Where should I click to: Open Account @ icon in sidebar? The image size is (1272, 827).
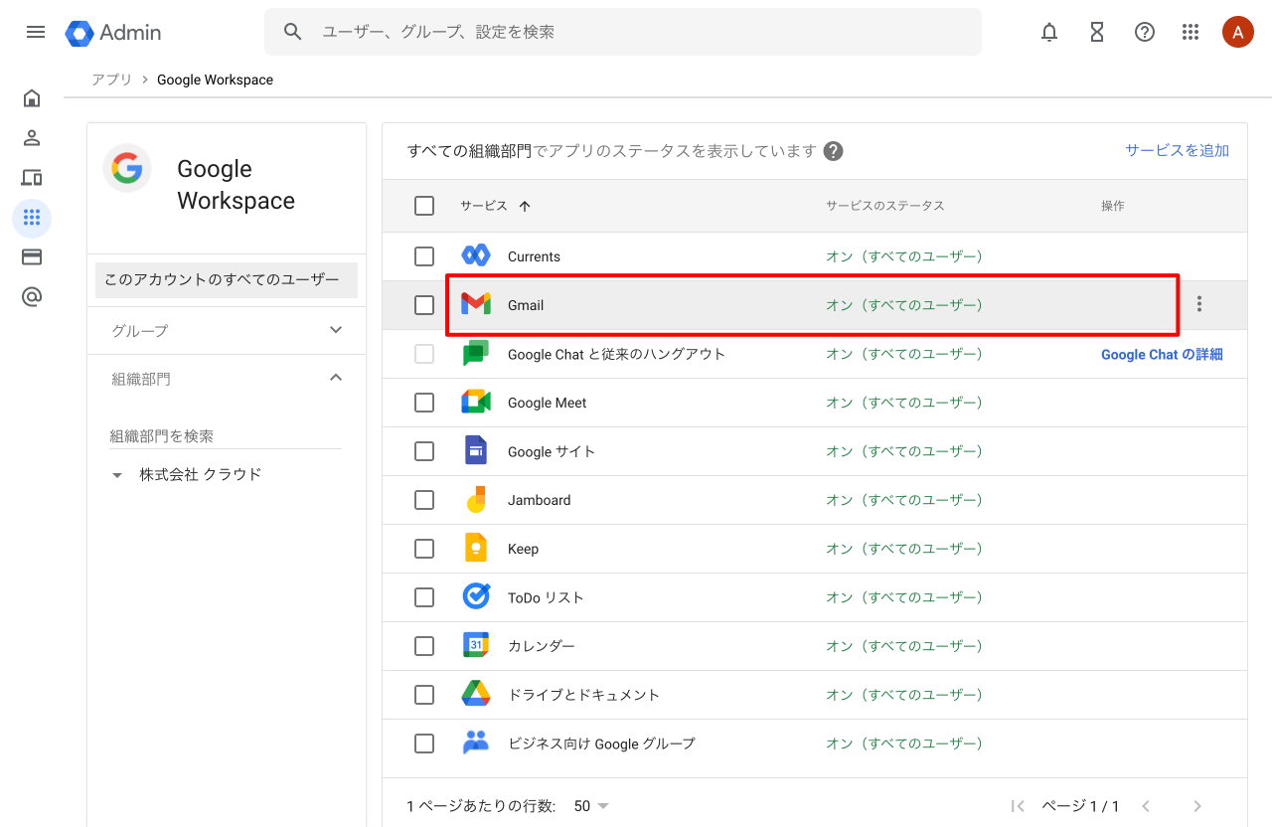pos(32,297)
